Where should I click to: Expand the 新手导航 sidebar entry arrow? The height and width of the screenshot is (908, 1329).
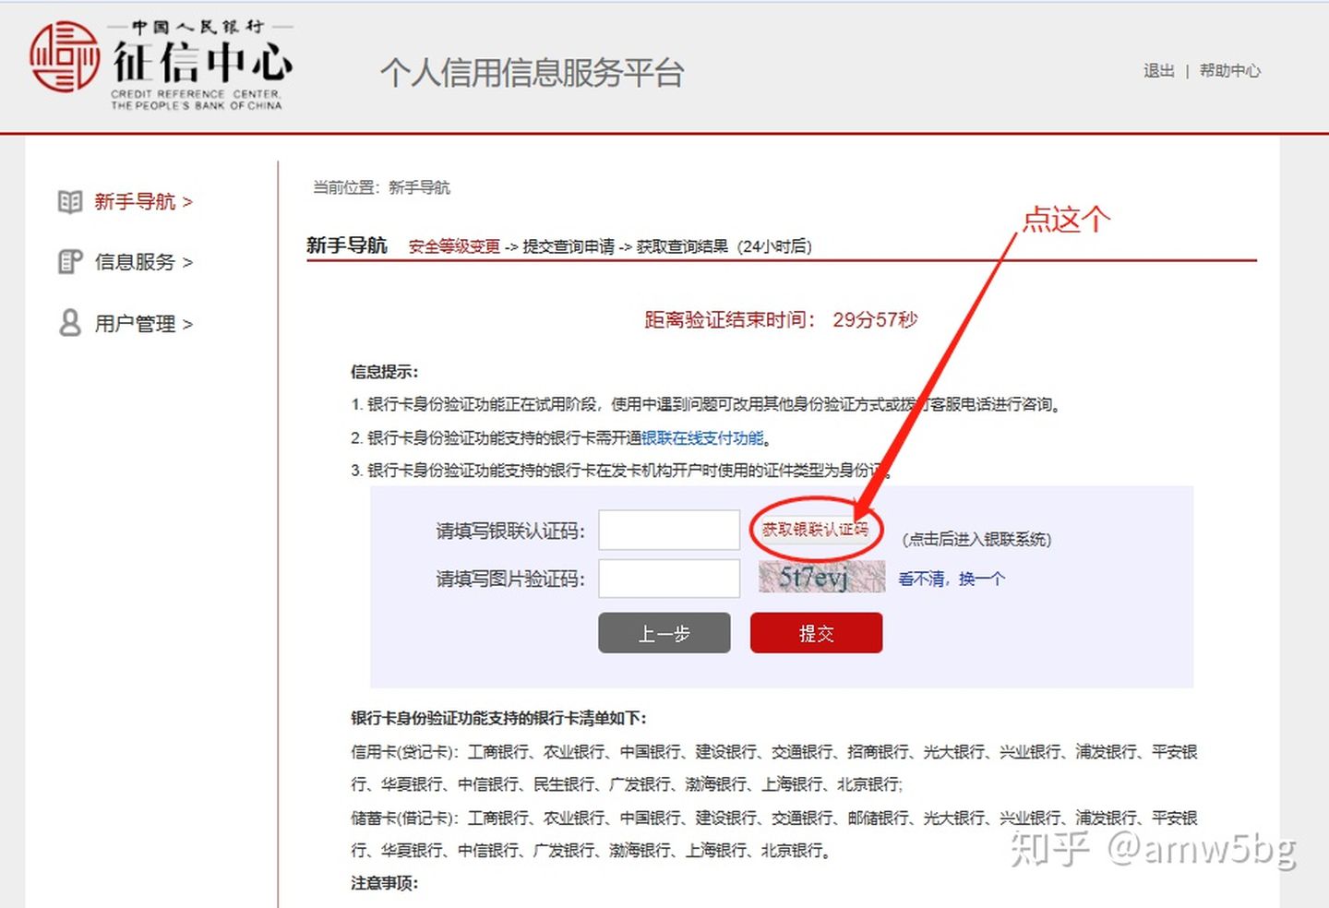point(189,202)
